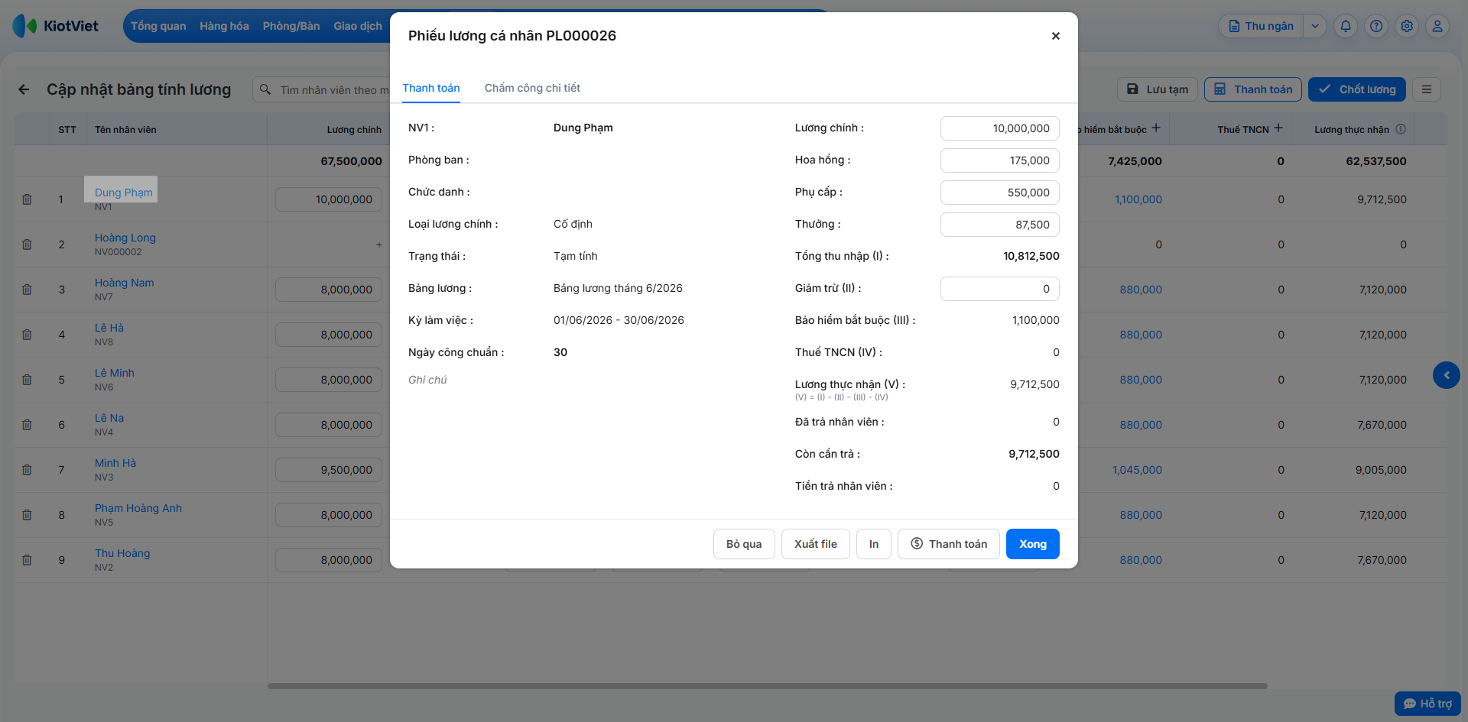
Task: Open employee Lê Hà link
Action: point(109,328)
